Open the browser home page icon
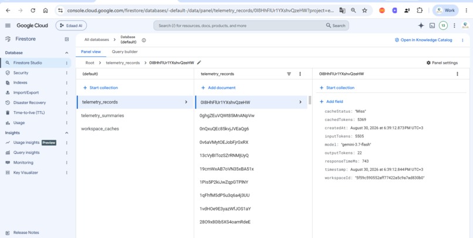This screenshot has height=238, width=473. tap(45, 11)
